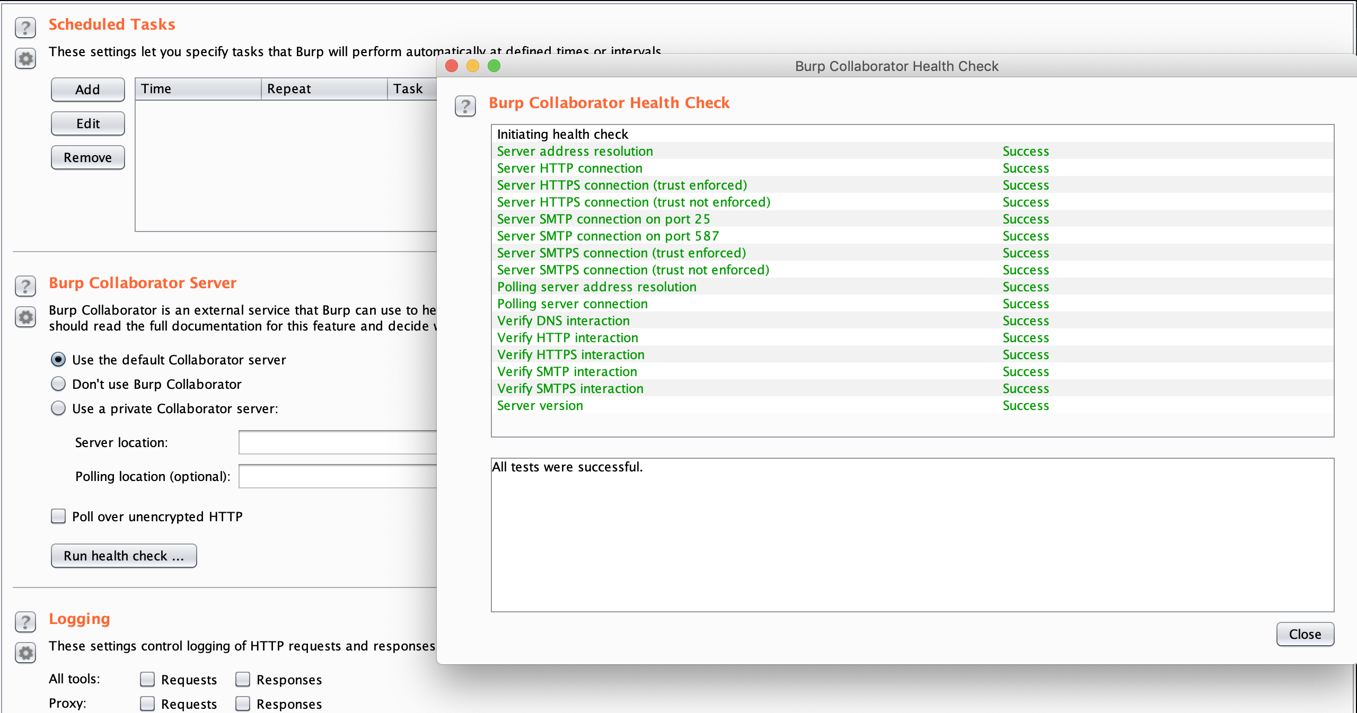Click Run health check button
The image size is (1357, 713).
124,556
